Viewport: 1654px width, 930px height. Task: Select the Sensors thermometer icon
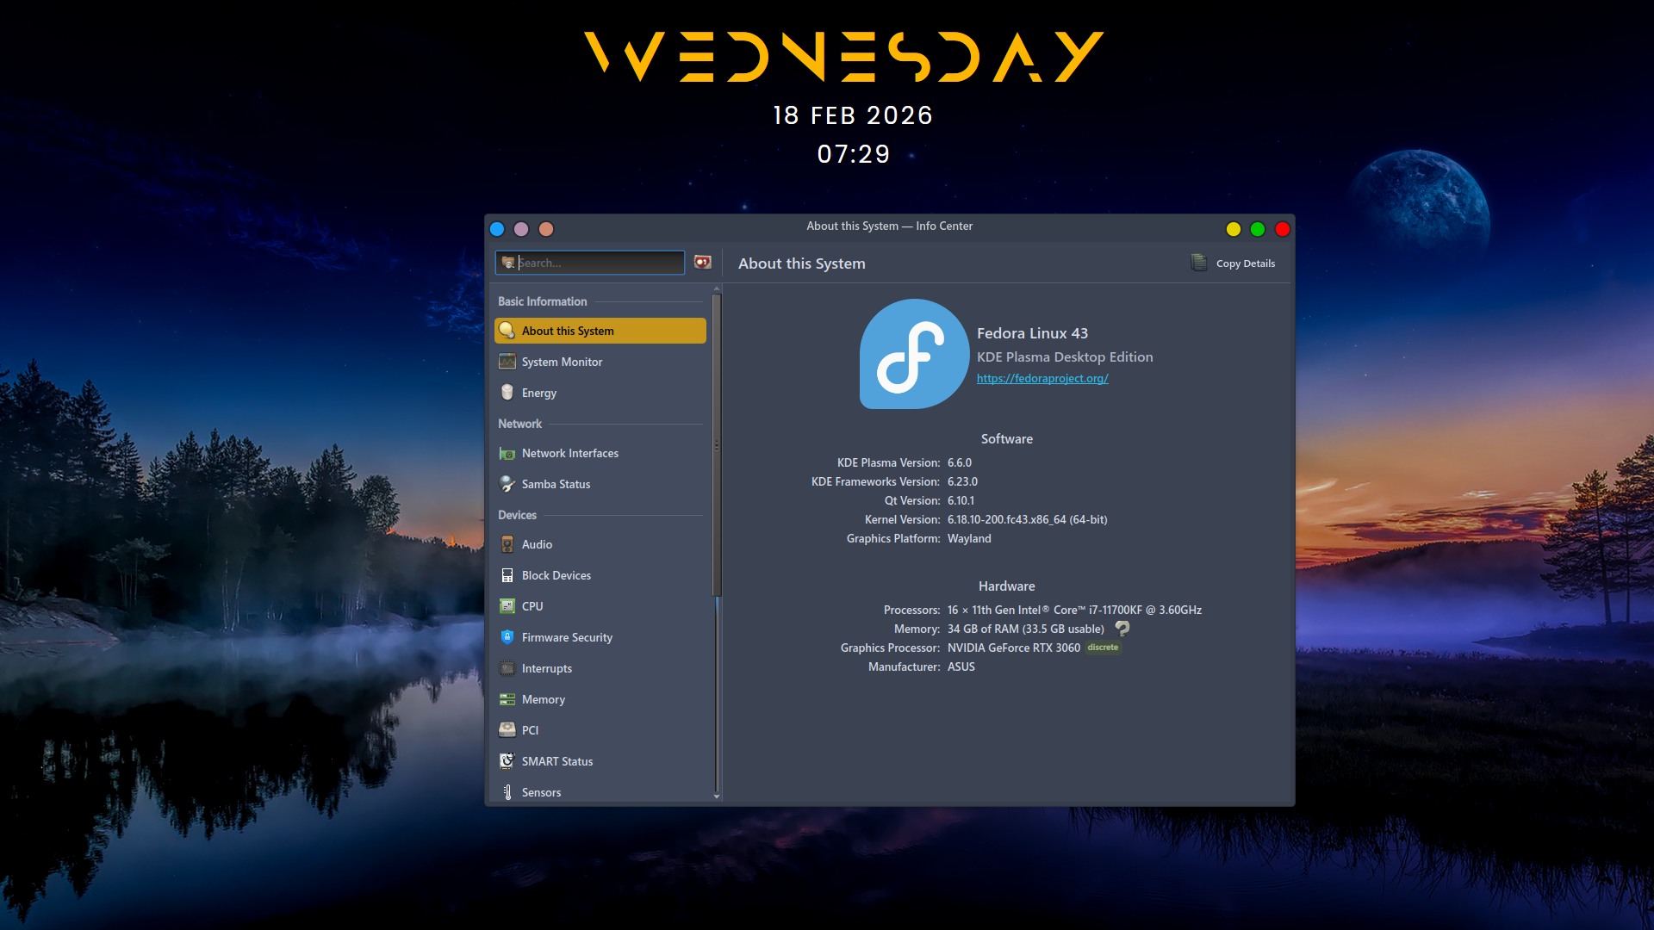507,792
